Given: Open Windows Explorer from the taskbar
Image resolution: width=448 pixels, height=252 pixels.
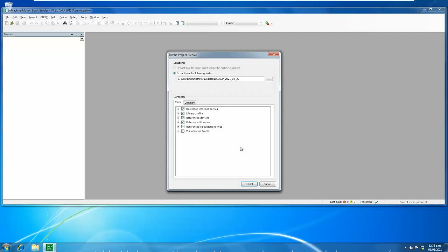Looking at the screenshot, I should click(x=35, y=247).
